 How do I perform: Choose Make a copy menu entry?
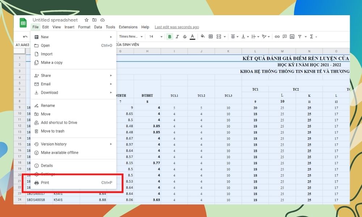tap(52, 63)
